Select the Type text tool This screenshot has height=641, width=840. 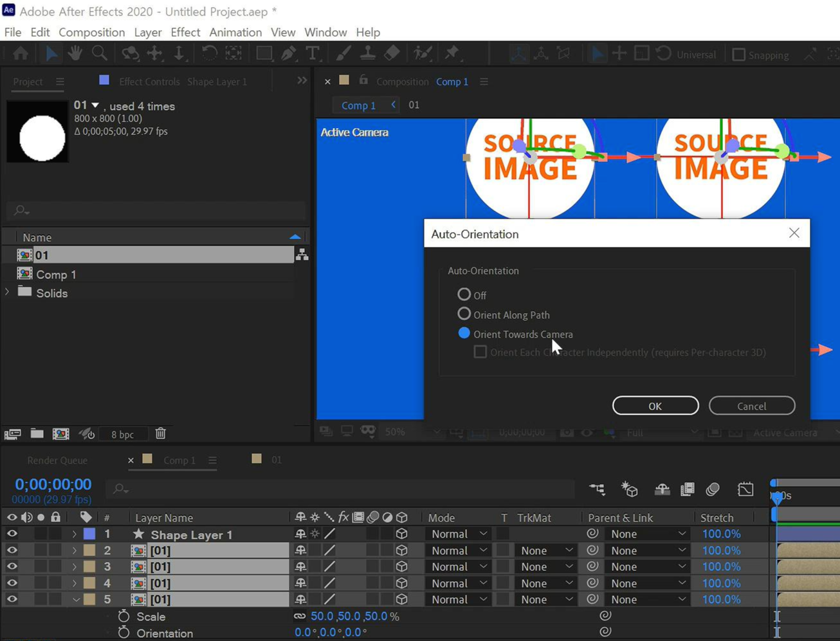(313, 53)
